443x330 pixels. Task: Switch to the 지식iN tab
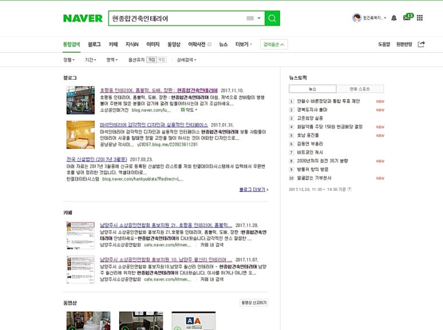point(132,44)
